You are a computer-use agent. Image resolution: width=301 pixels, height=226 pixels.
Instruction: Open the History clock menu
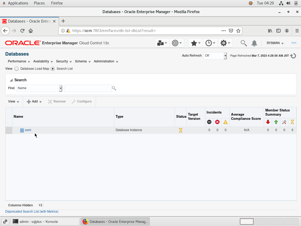coord(210,43)
